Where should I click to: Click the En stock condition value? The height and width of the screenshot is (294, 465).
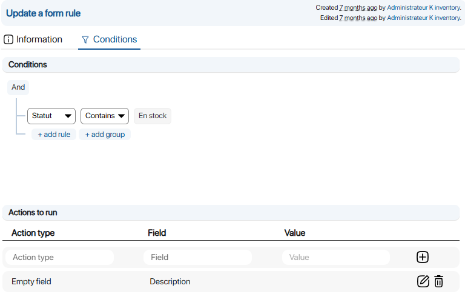coord(153,116)
